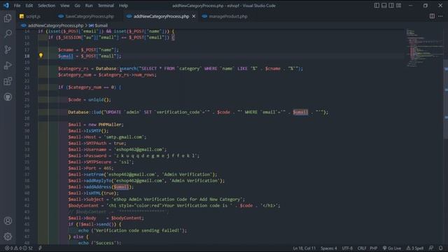
Task: Click $umail inside addAddress call
Action: [x=121, y=187]
